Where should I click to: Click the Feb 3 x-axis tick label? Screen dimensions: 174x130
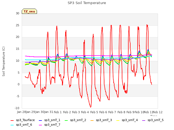coord(76,112)
